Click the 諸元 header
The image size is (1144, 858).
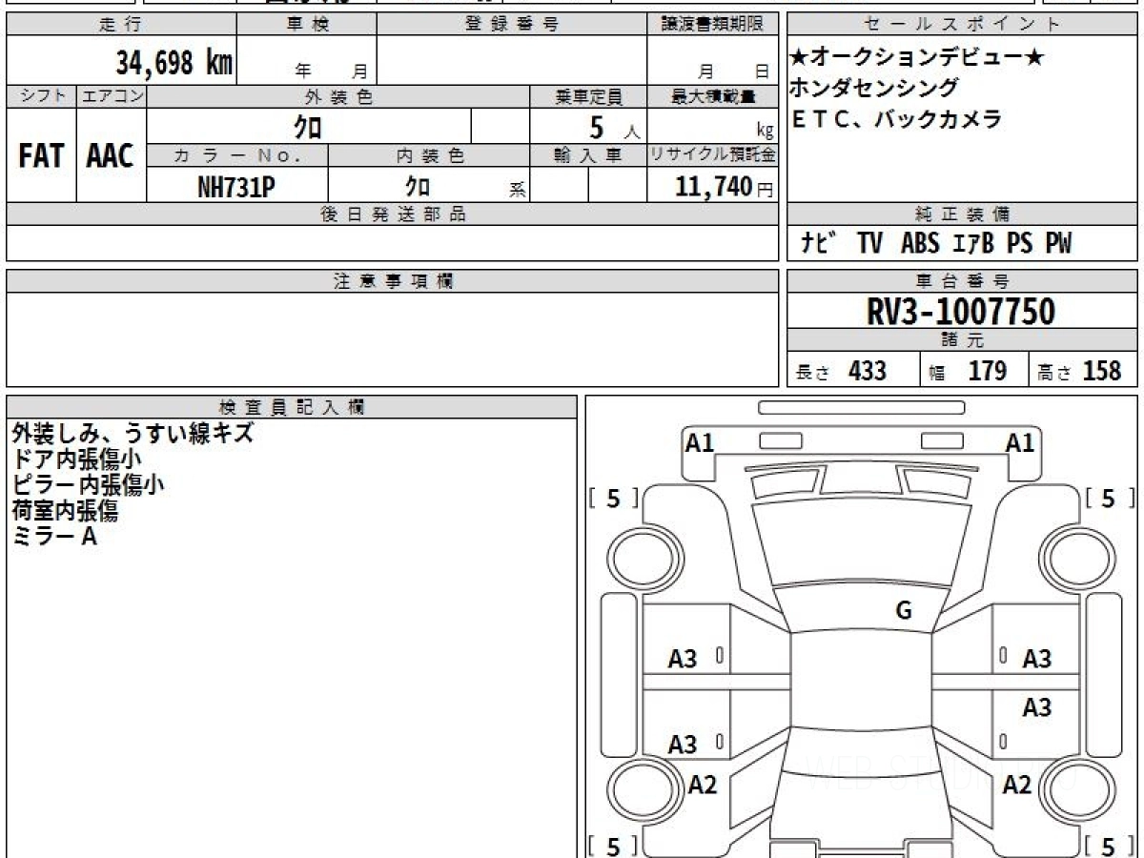963,340
